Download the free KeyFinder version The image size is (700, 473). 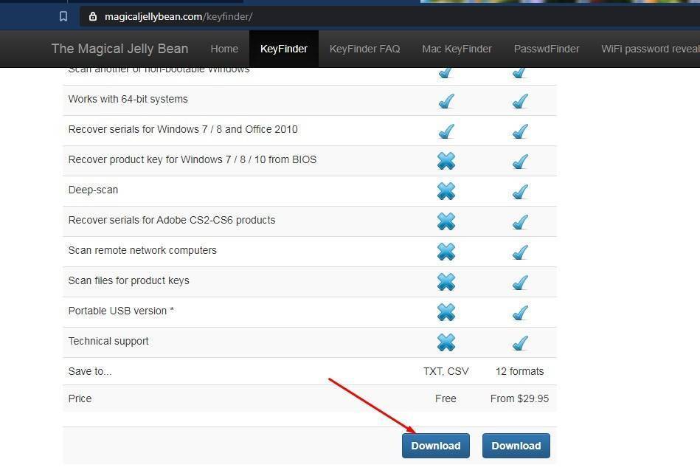pos(435,446)
